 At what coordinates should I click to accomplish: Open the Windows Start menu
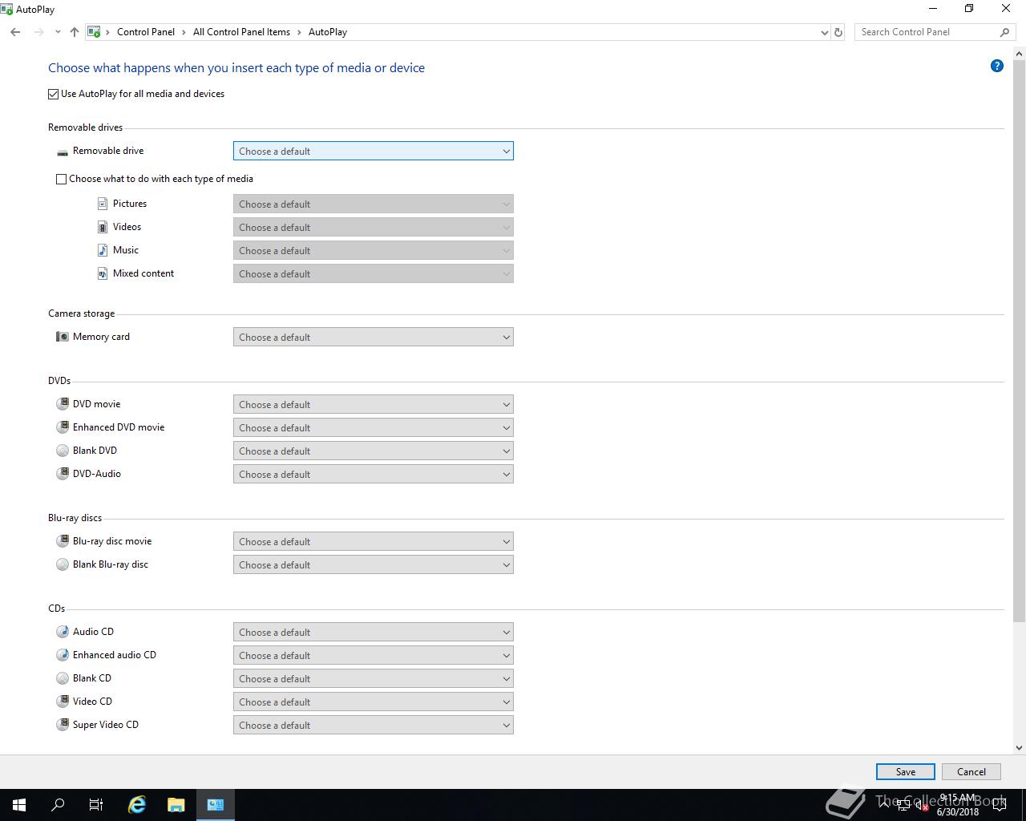[x=19, y=805]
